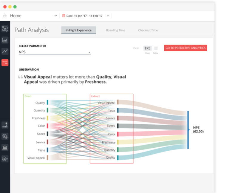This screenshot has height=193, width=229.
Task: Switch view to Table mode
Action: (156, 48)
